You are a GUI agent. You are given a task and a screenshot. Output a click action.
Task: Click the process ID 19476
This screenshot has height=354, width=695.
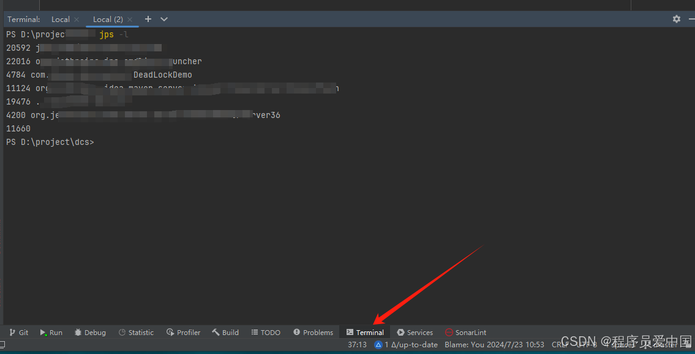[18, 101]
